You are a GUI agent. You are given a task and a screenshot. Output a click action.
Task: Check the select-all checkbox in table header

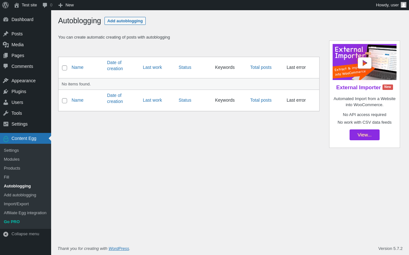[65, 68]
